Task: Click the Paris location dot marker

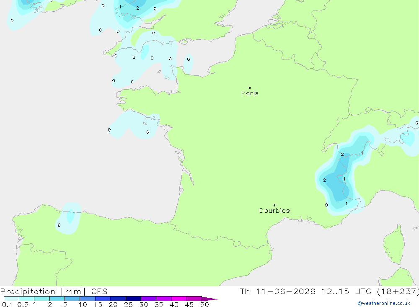Action: 250,88
